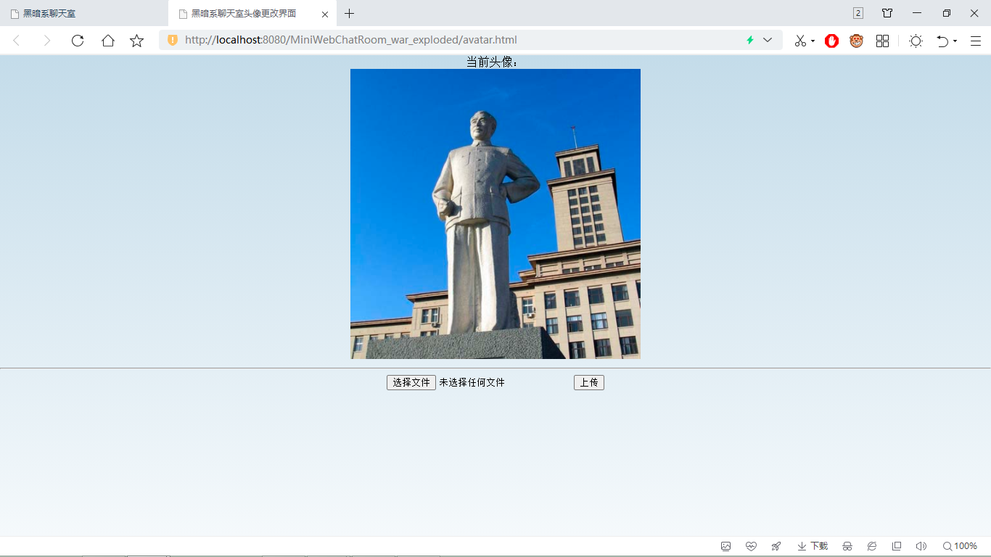Switch to the 黑暗系聊天室 tab

(84, 14)
